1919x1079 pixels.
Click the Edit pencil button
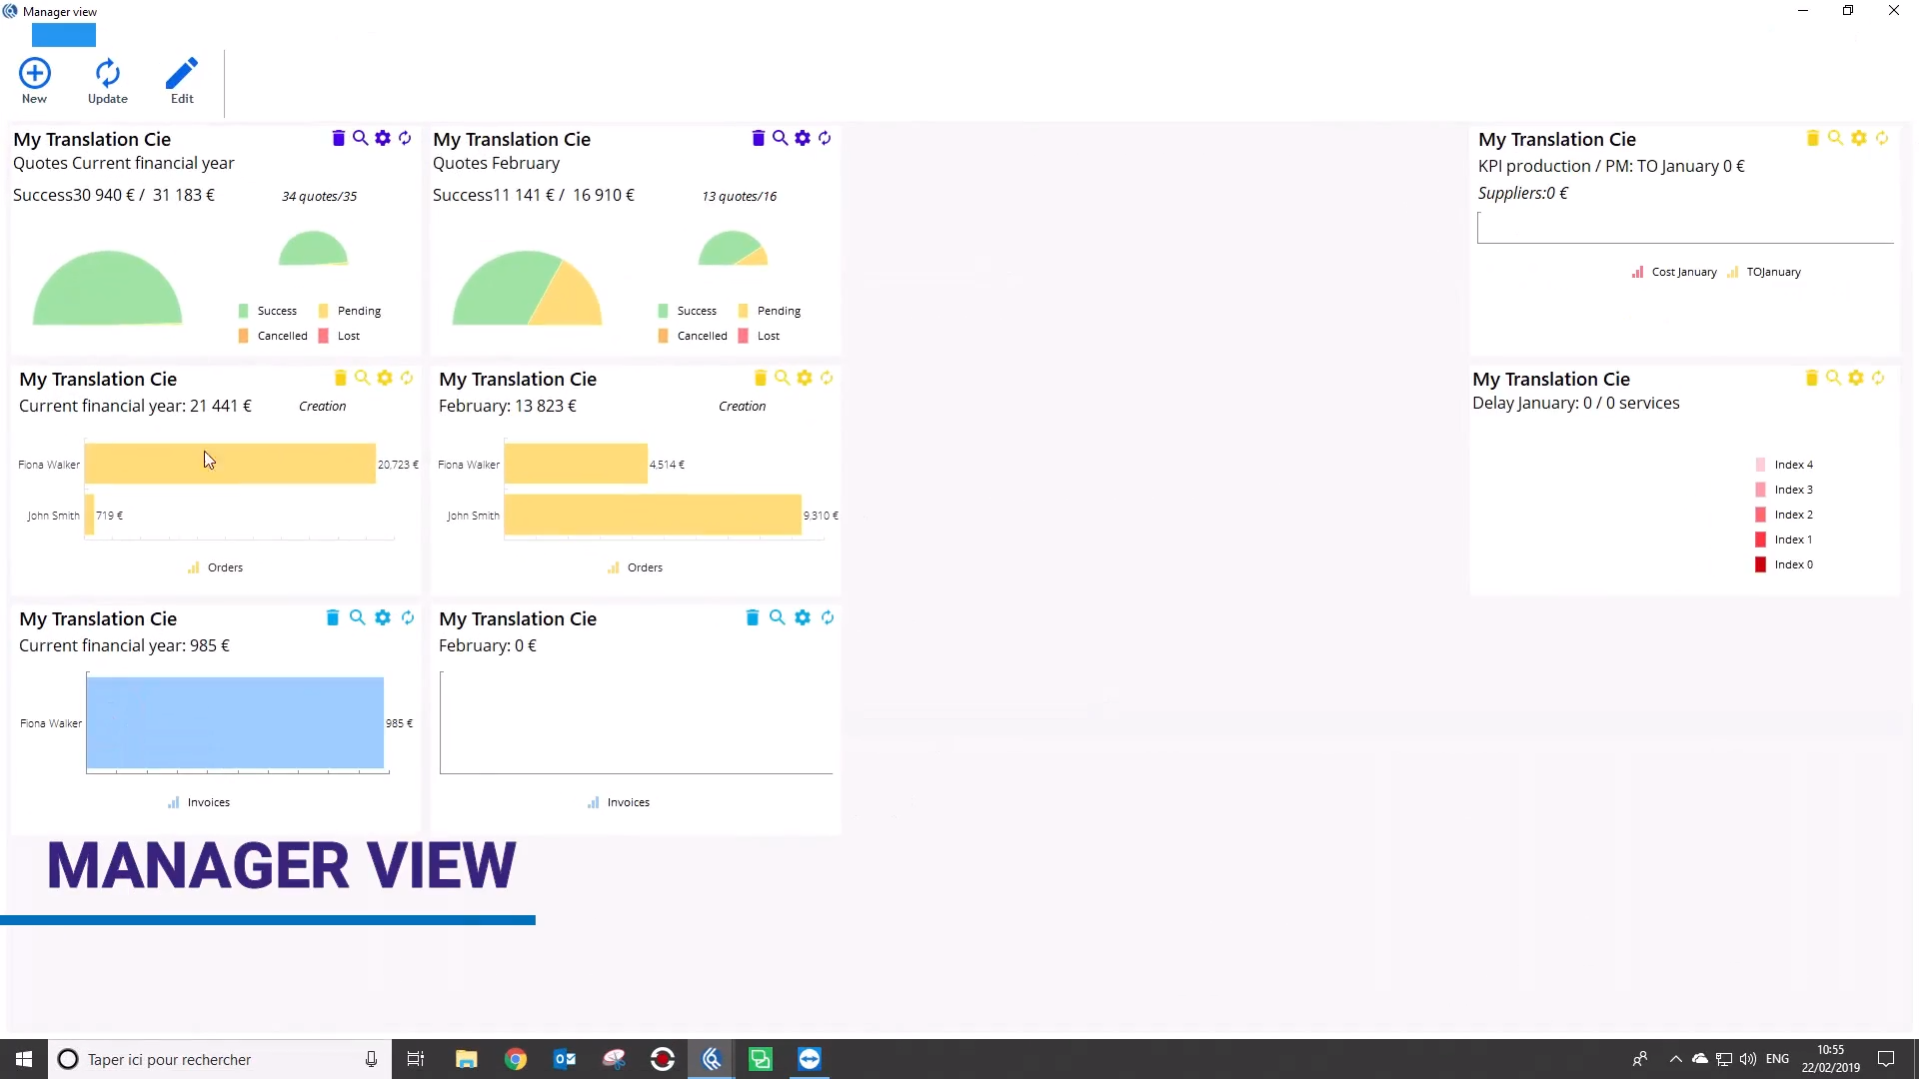pos(182,80)
